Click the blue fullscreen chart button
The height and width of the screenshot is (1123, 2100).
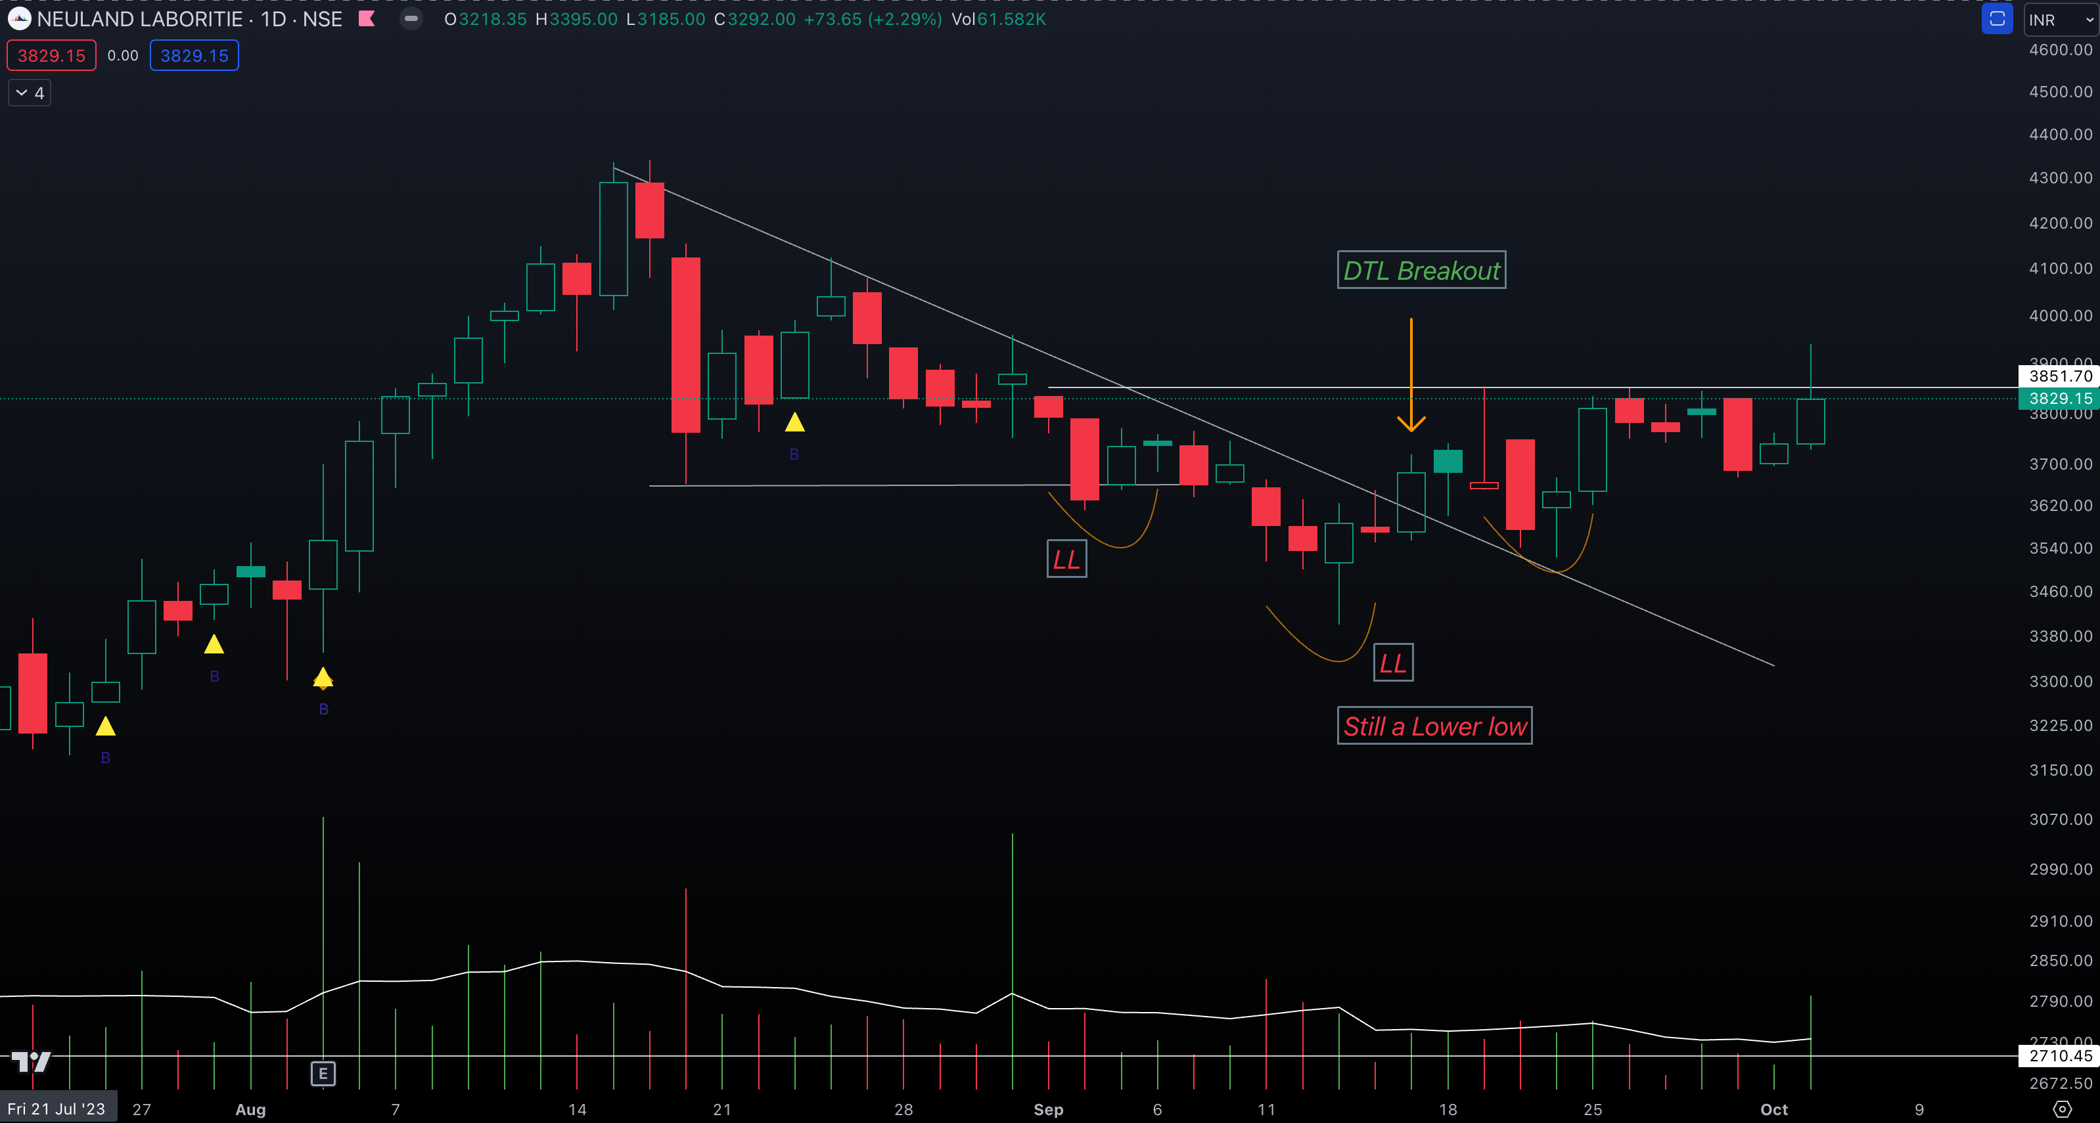1996,19
